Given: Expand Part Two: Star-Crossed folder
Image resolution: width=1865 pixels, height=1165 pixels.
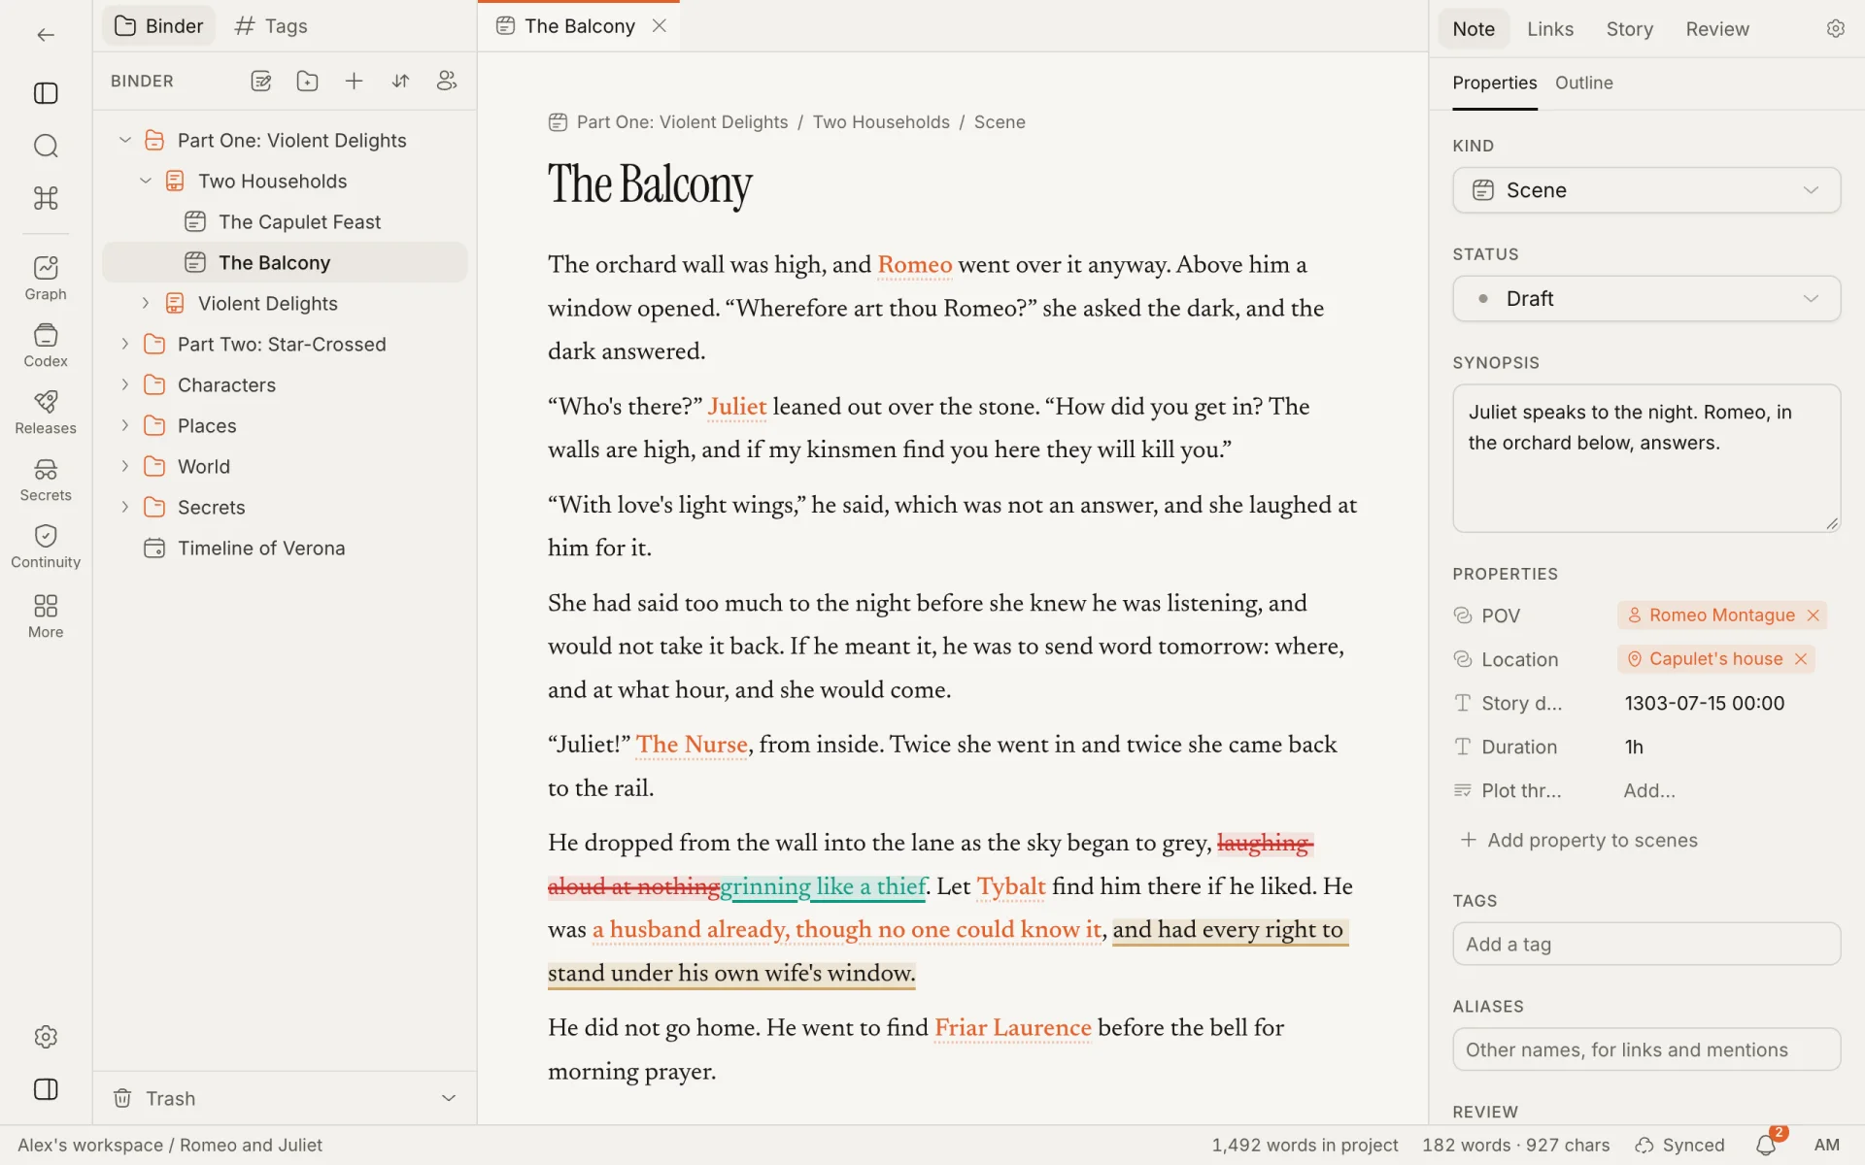Looking at the screenshot, I should [124, 344].
